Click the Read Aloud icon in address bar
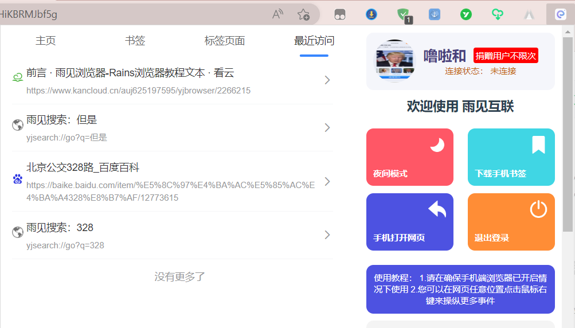Screen dimensions: 575x328 [277, 14]
